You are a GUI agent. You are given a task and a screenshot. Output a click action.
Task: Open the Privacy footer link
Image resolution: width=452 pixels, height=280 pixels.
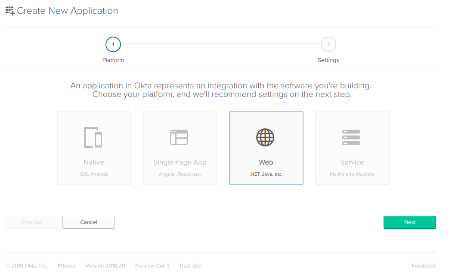tap(66, 266)
